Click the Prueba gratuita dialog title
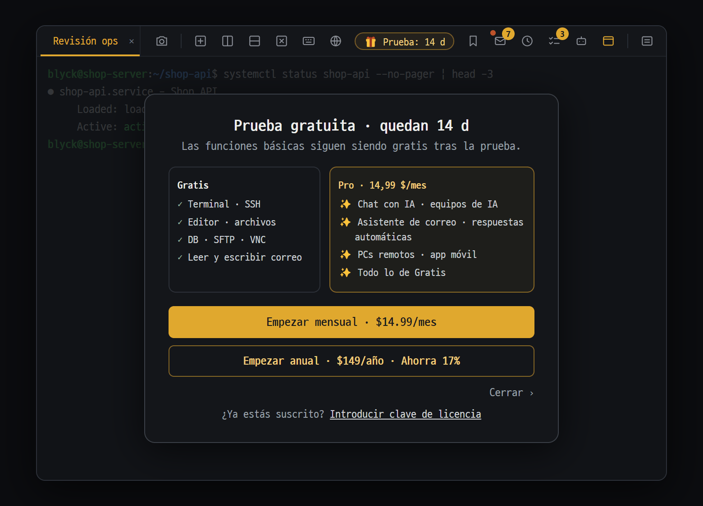The image size is (703, 506). (351, 126)
